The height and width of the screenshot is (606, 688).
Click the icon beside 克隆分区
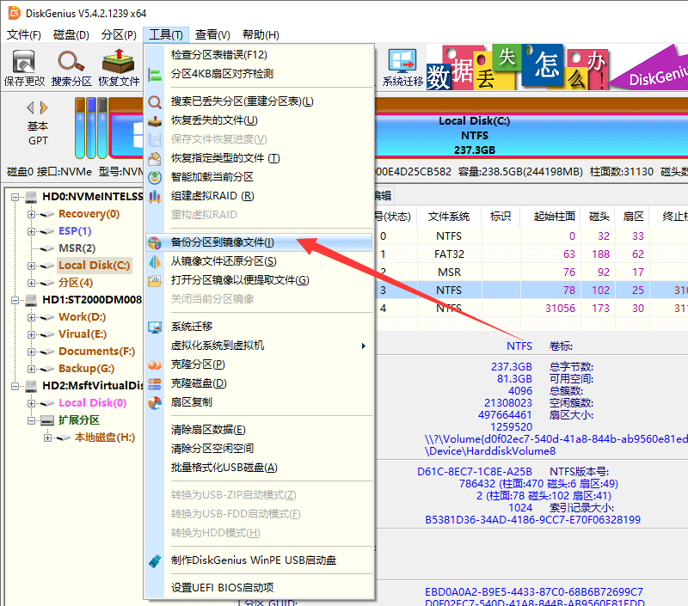[155, 364]
